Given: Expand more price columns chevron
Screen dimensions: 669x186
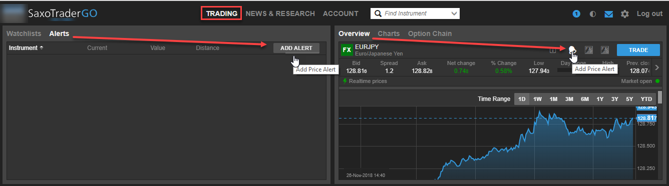Looking at the screenshot, I should click(657, 67).
